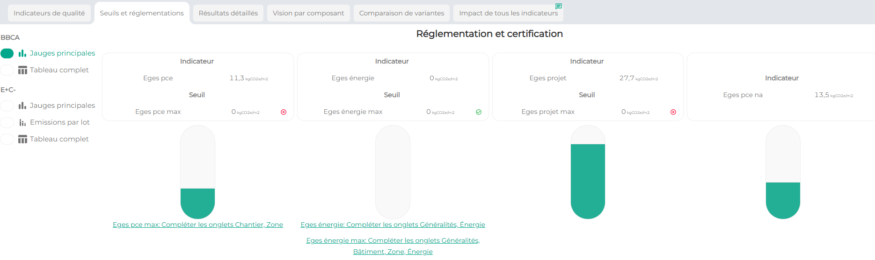Click the E+C- Jauges principales bar-chart icon
The width and height of the screenshot is (875, 260).
[x=22, y=105]
